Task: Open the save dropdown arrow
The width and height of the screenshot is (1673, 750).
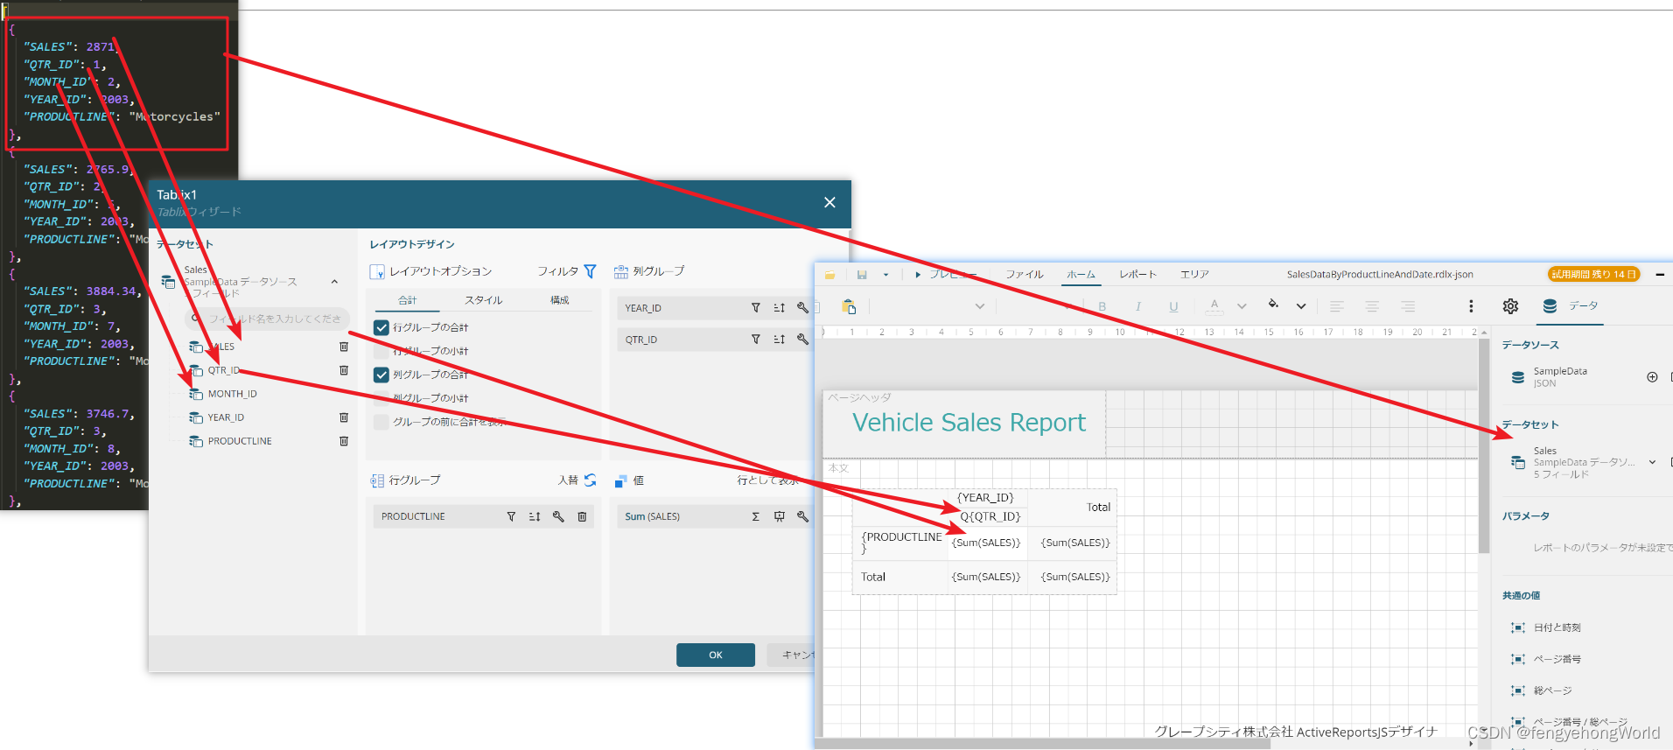Action: click(x=885, y=275)
